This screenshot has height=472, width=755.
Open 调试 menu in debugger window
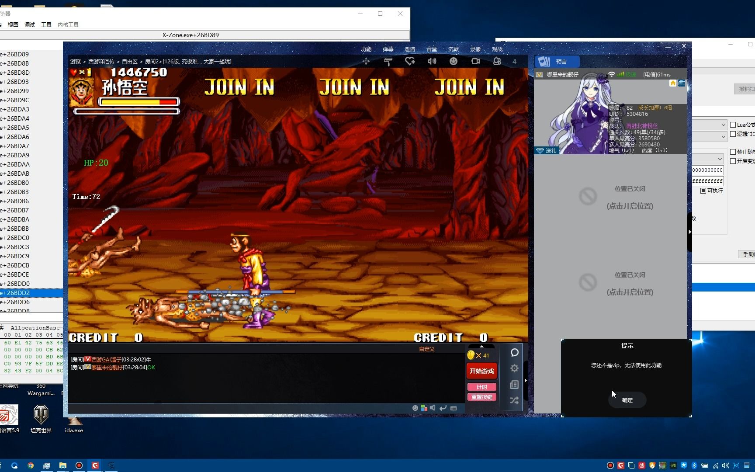30,25
